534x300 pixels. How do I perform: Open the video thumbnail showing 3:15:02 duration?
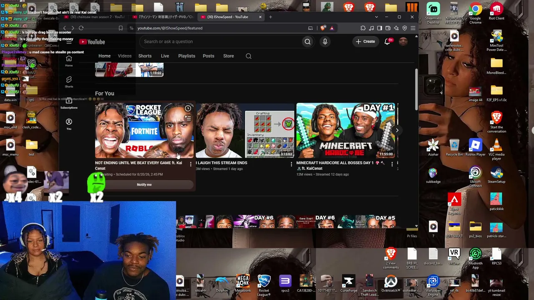click(x=245, y=130)
